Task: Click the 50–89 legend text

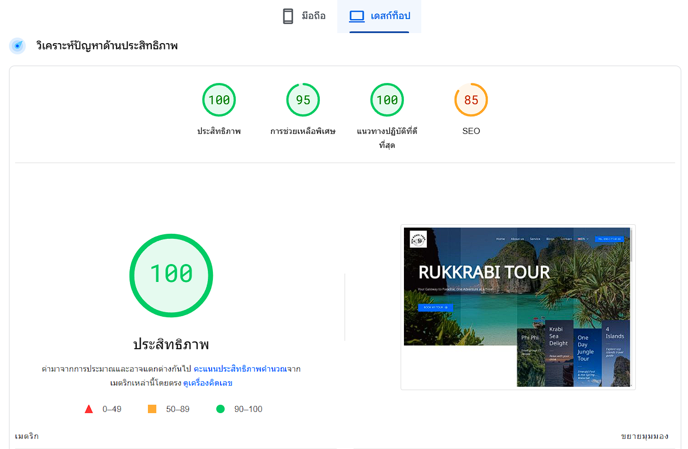Action: point(178,409)
